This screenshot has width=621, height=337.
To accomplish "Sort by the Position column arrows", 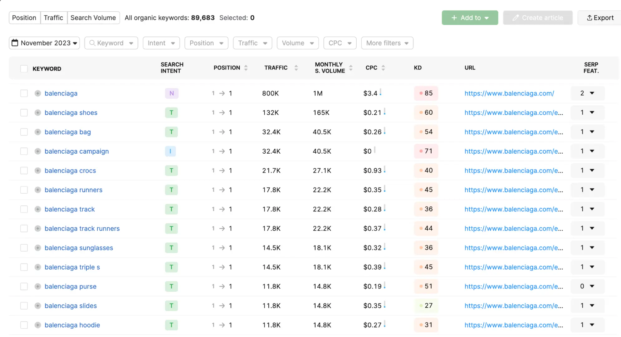I will [x=246, y=68].
